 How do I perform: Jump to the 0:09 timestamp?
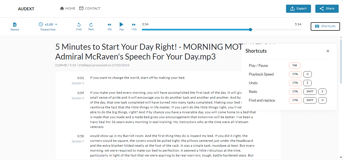[81, 93]
